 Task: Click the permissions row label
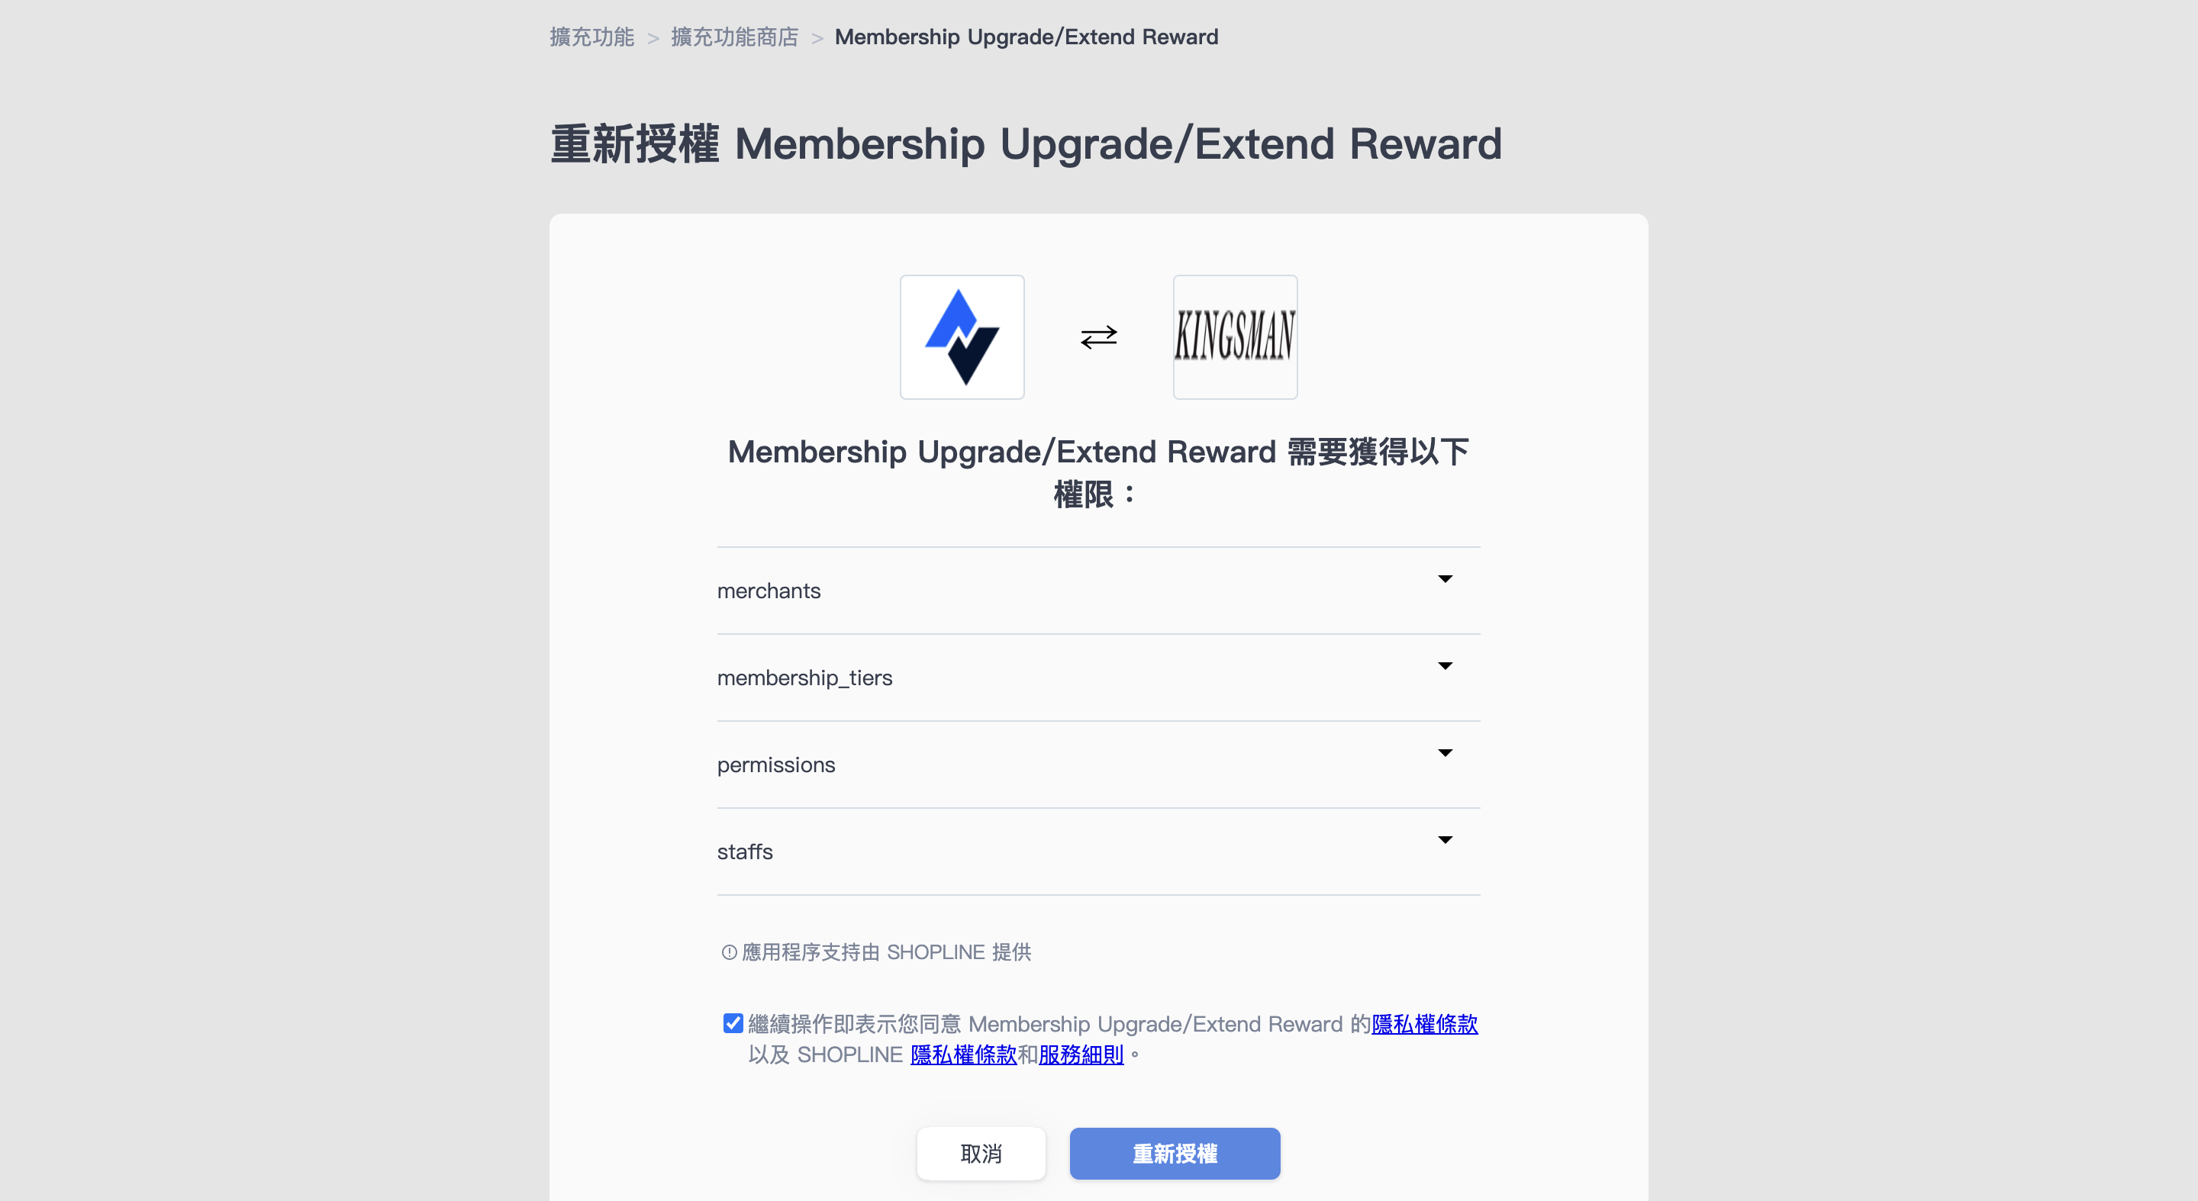776,765
